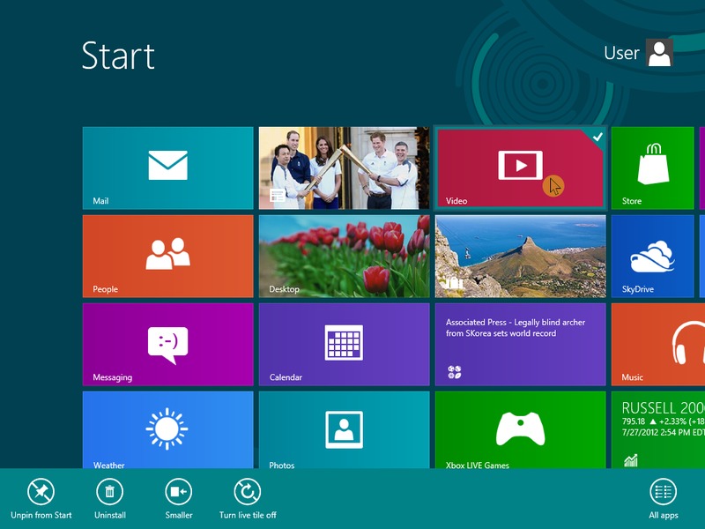This screenshot has width=705, height=529.
Task: Launch the Messaging app tile
Action: click(x=167, y=344)
